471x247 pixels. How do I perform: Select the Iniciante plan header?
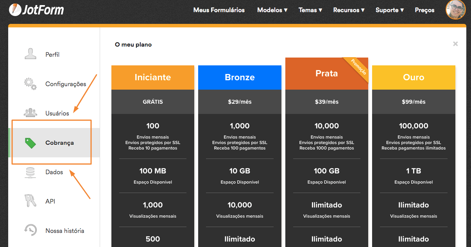click(153, 78)
